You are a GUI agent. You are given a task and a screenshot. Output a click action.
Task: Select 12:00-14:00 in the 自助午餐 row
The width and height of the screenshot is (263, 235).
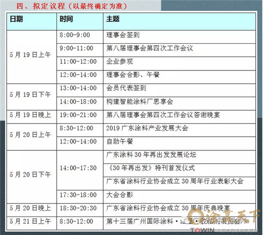point(78,141)
